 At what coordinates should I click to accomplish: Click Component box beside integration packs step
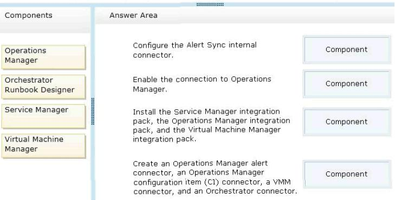pos(347,122)
